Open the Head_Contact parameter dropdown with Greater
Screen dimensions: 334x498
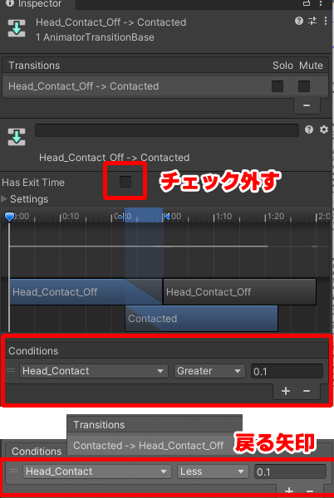click(x=93, y=371)
